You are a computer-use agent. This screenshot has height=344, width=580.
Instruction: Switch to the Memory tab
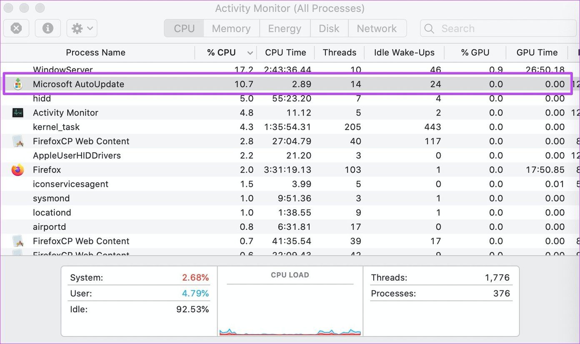click(231, 28)
